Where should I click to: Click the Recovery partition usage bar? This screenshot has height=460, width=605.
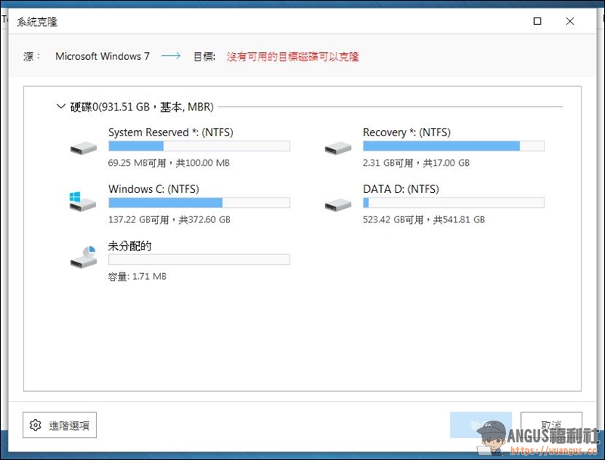[453, 146]
